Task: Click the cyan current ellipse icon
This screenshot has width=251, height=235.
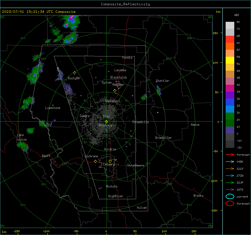Action: 230,196
